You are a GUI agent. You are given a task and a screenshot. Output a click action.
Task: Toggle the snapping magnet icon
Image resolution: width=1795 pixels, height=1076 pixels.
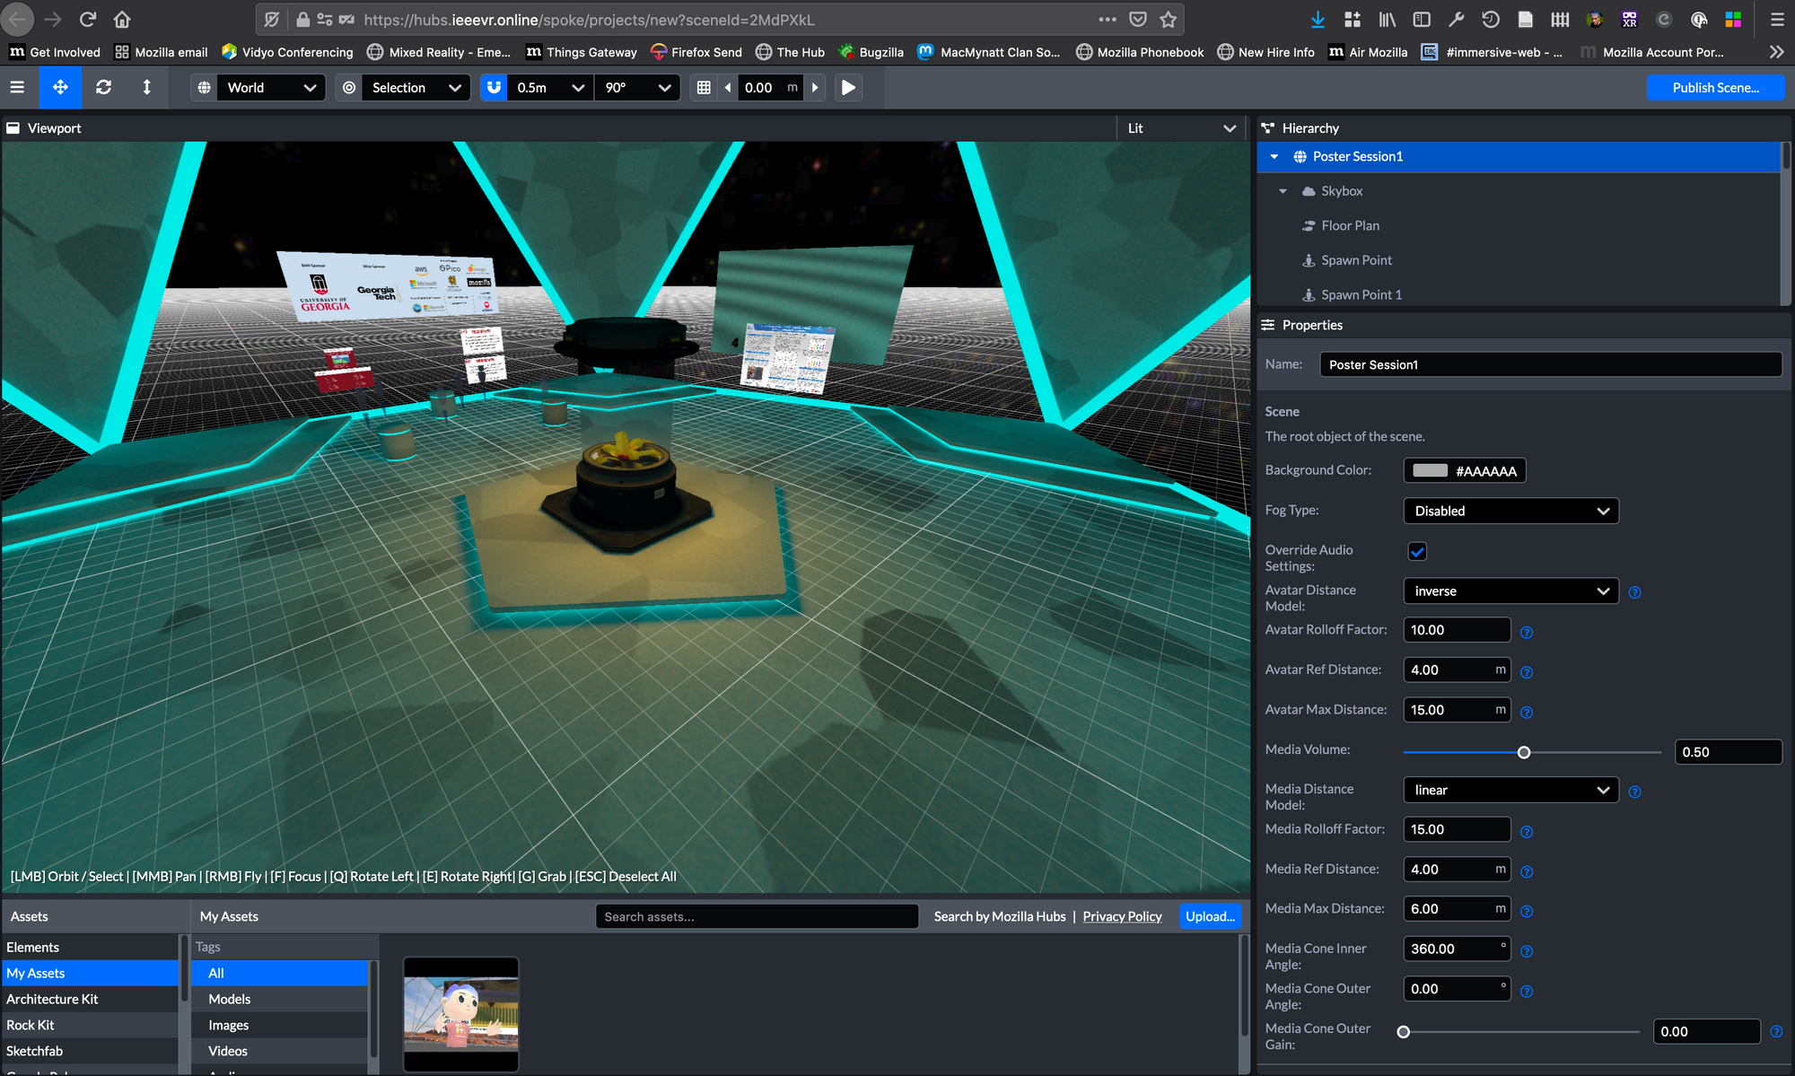coord(494,87)
